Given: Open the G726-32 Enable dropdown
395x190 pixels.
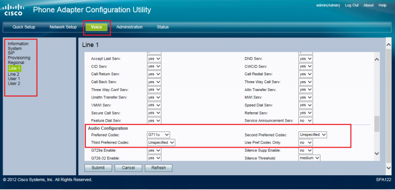Looking at the screenshot, I should coord(154,158).
